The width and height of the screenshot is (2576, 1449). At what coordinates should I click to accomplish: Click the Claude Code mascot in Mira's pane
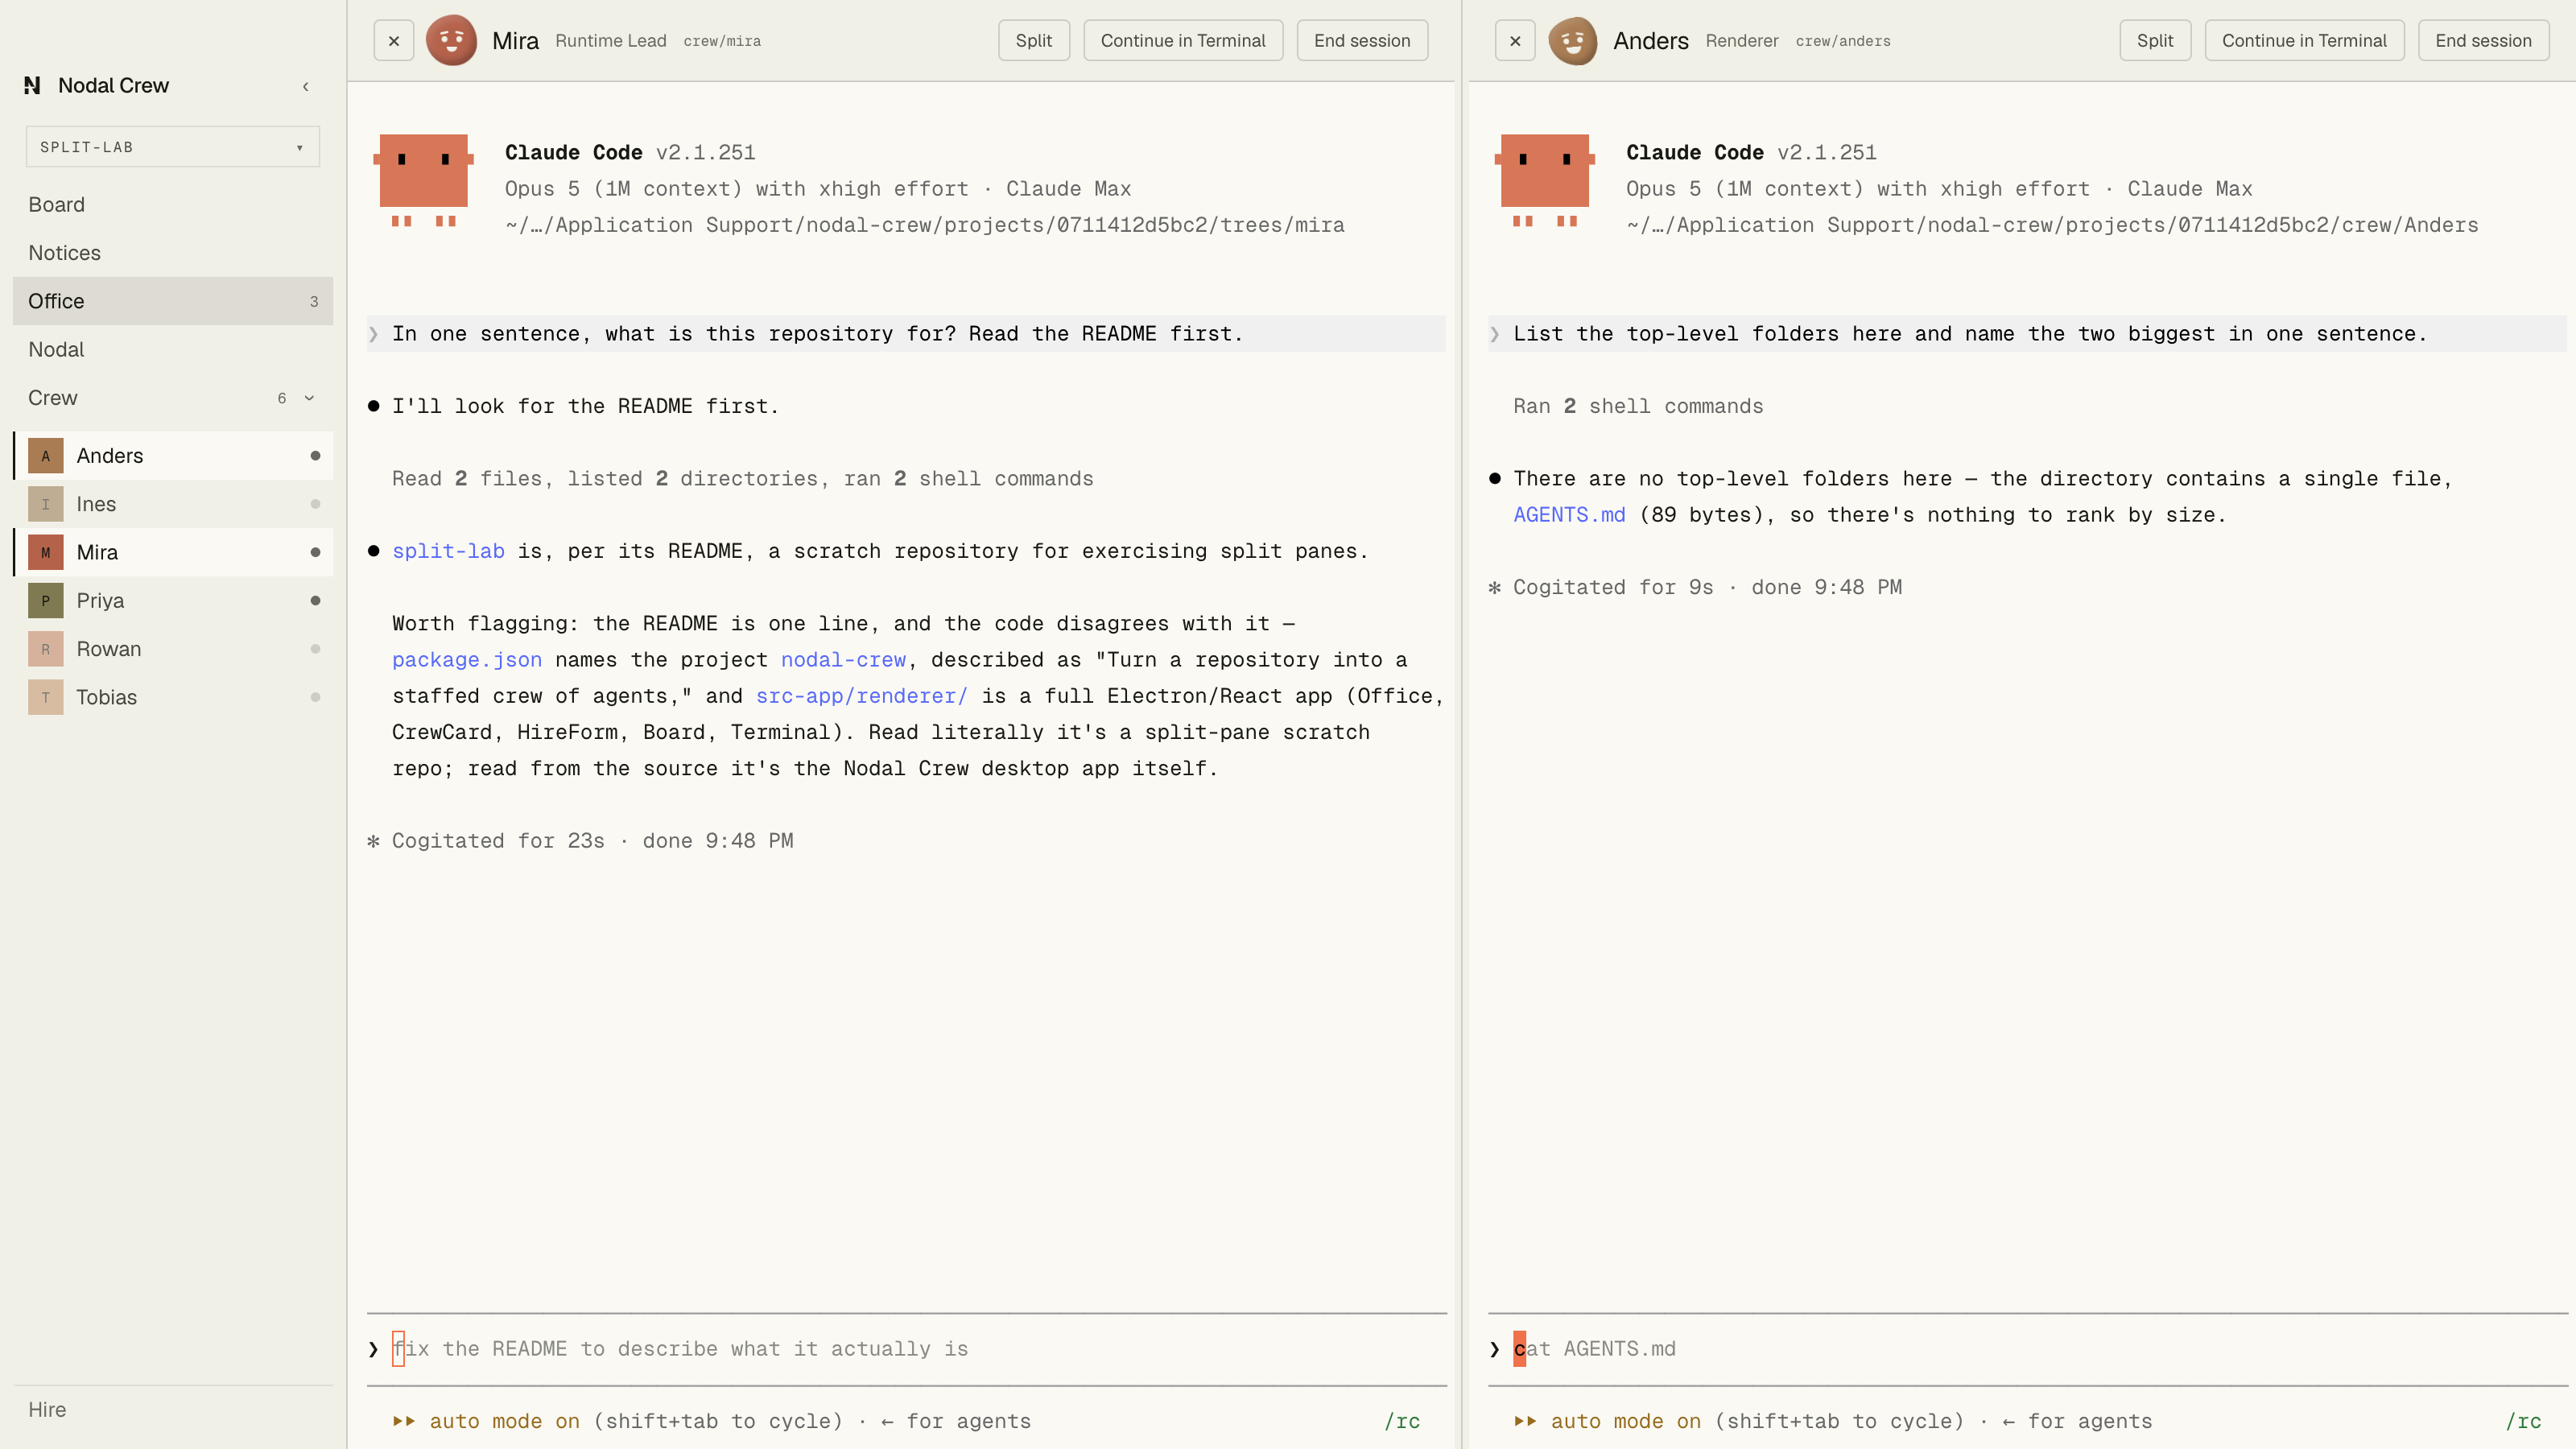click(423, 180)
